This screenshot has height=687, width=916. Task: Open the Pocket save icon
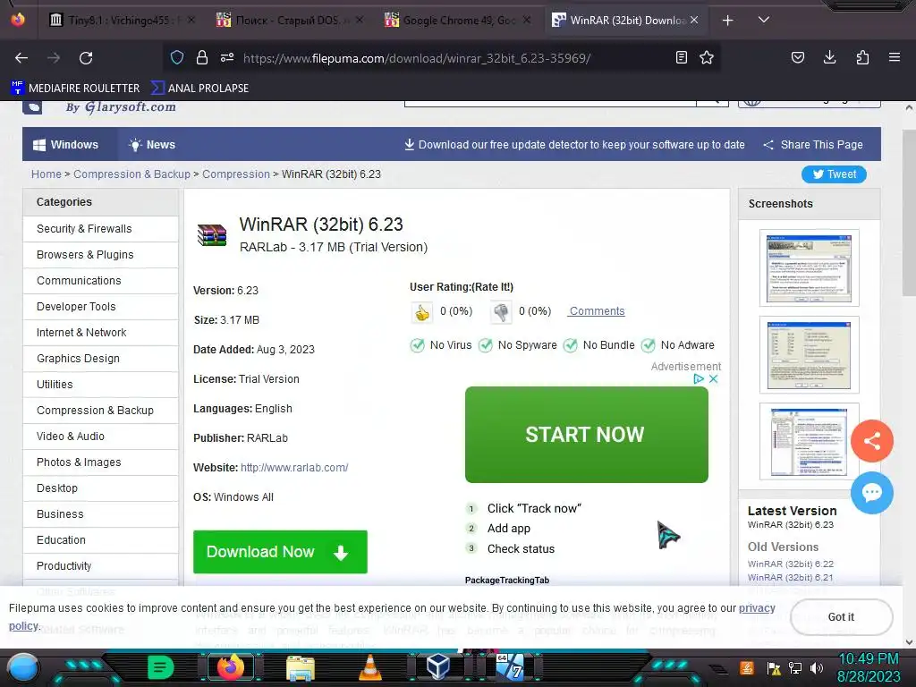coord(798,57)
